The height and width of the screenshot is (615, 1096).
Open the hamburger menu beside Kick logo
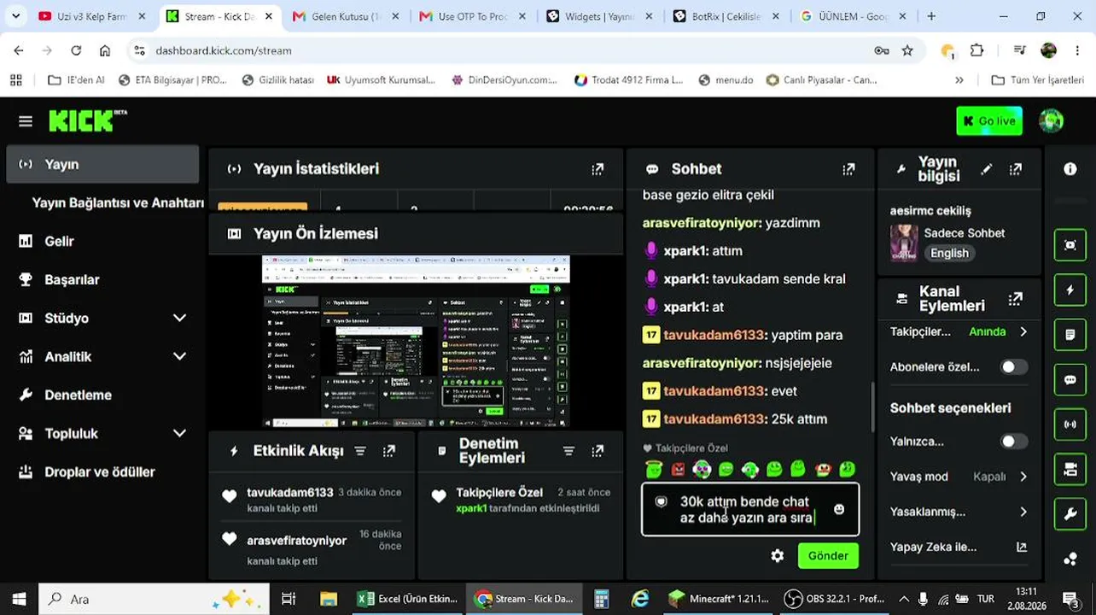tap(26, 121)
